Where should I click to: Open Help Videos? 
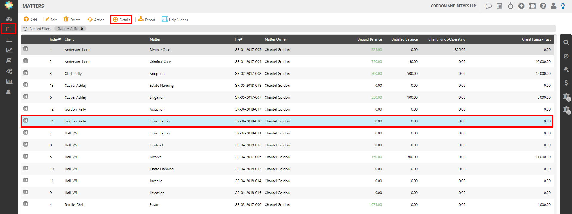pos(175,20)
